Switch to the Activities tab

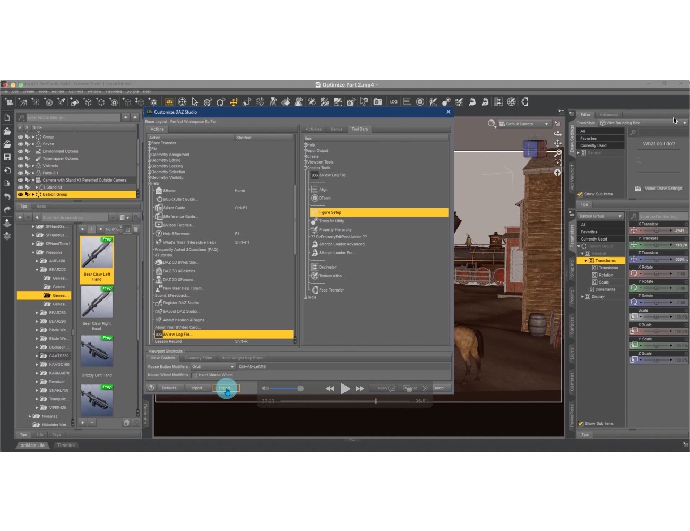[314, 129]
